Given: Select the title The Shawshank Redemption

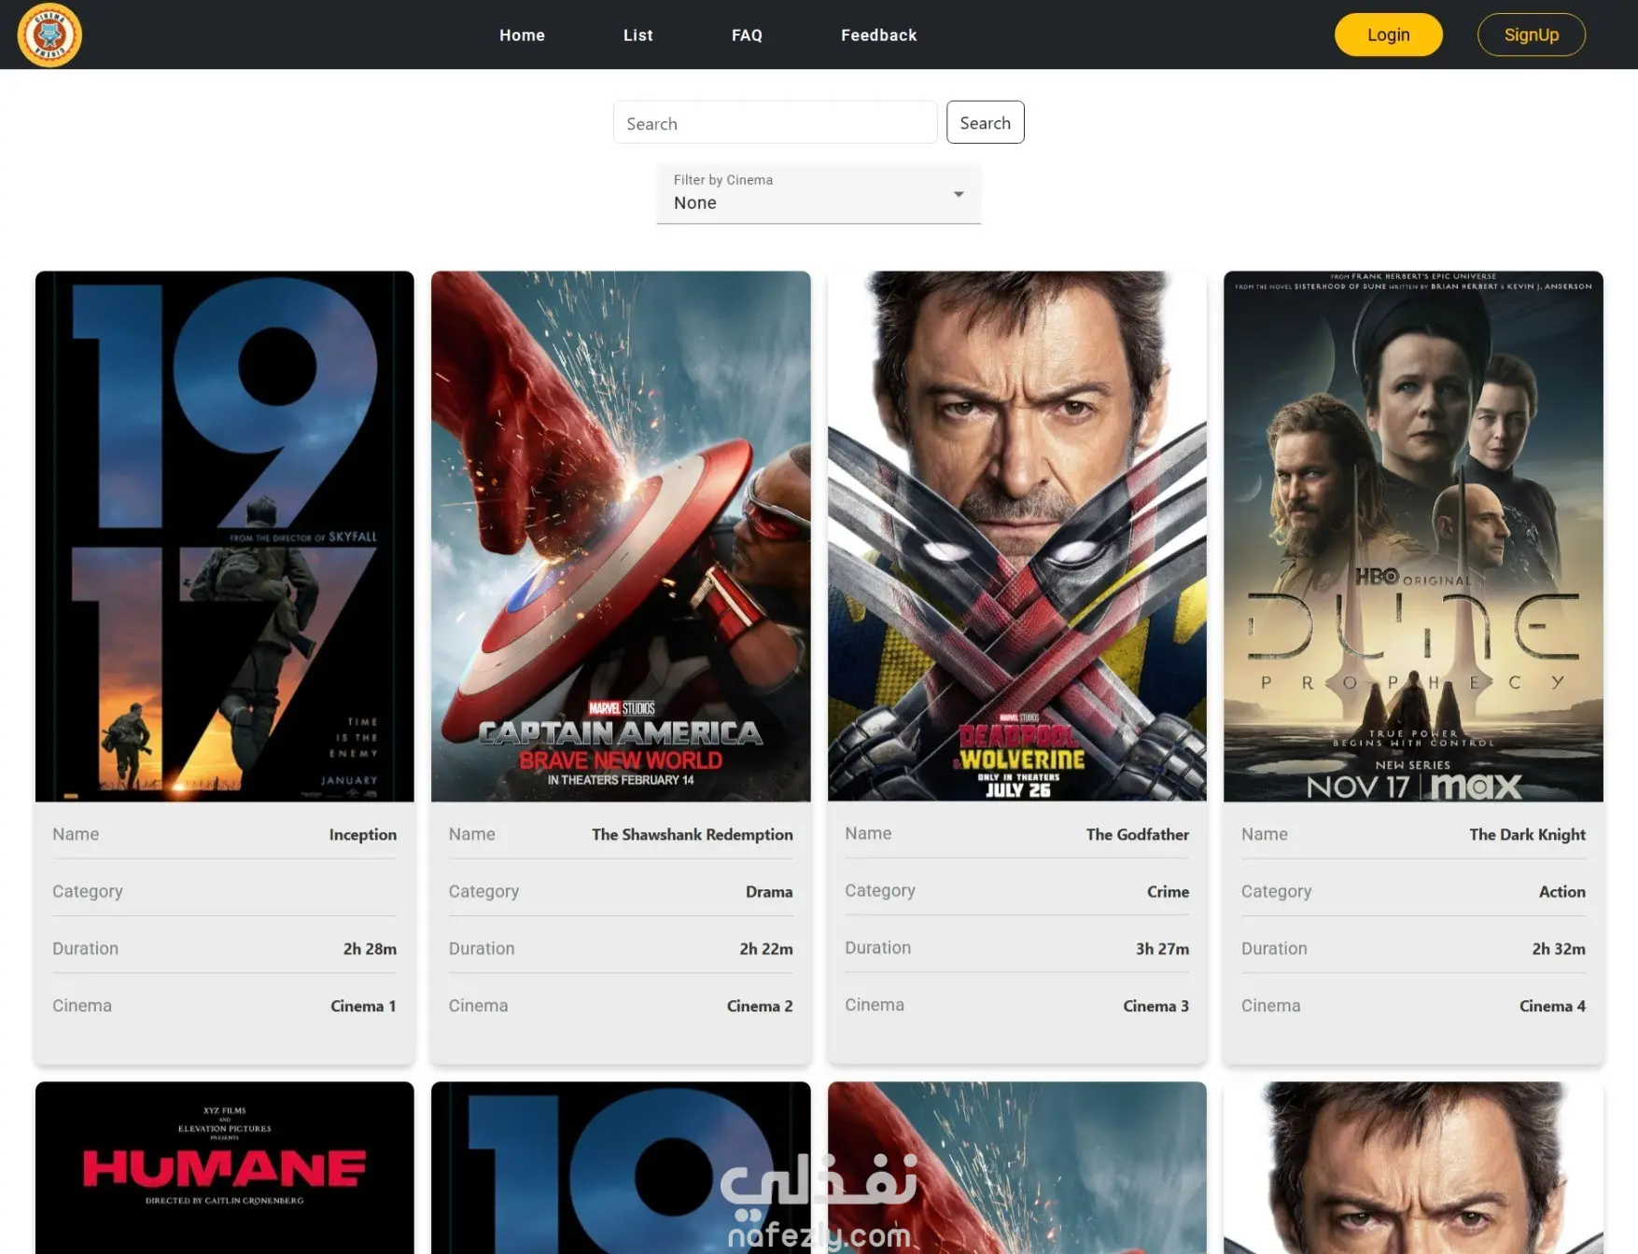Looking at the screenshot, I should click(x=693, y=835).
